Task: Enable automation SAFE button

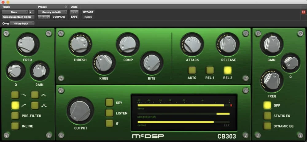Action: [x=74, y=17]
